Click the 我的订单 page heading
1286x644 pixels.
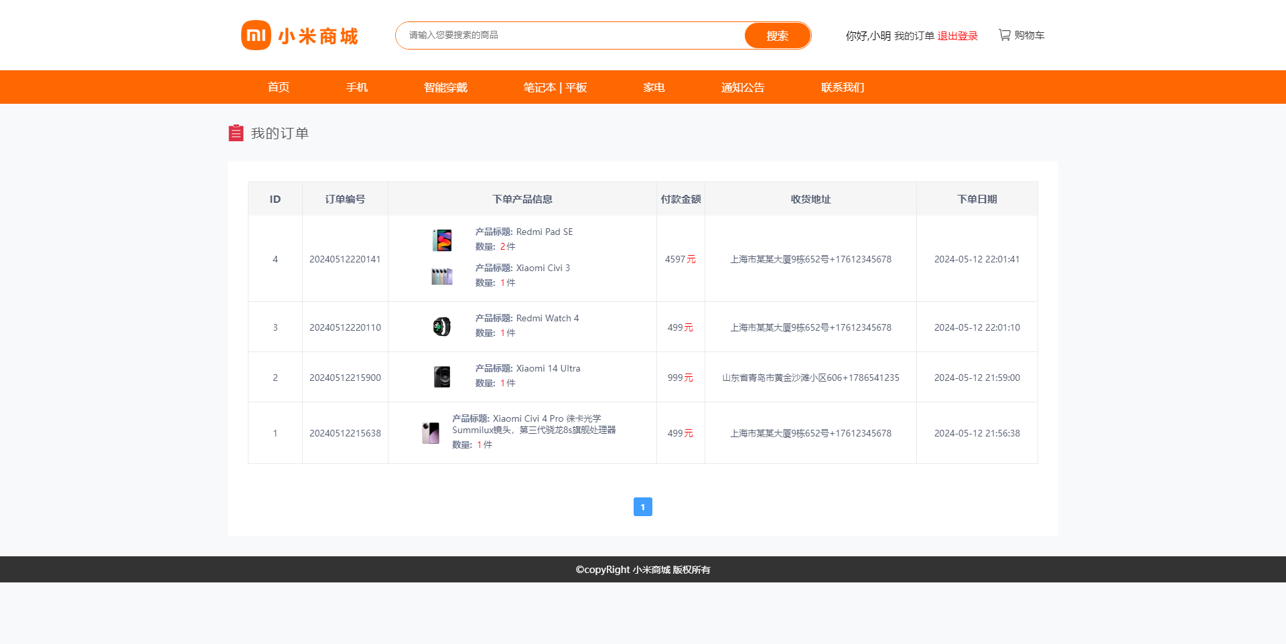pos(280,133)
